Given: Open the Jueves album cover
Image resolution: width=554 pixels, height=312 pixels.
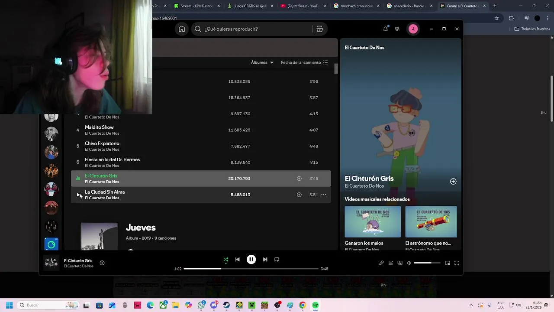Looking at the screenshot, I should [99, 236].
